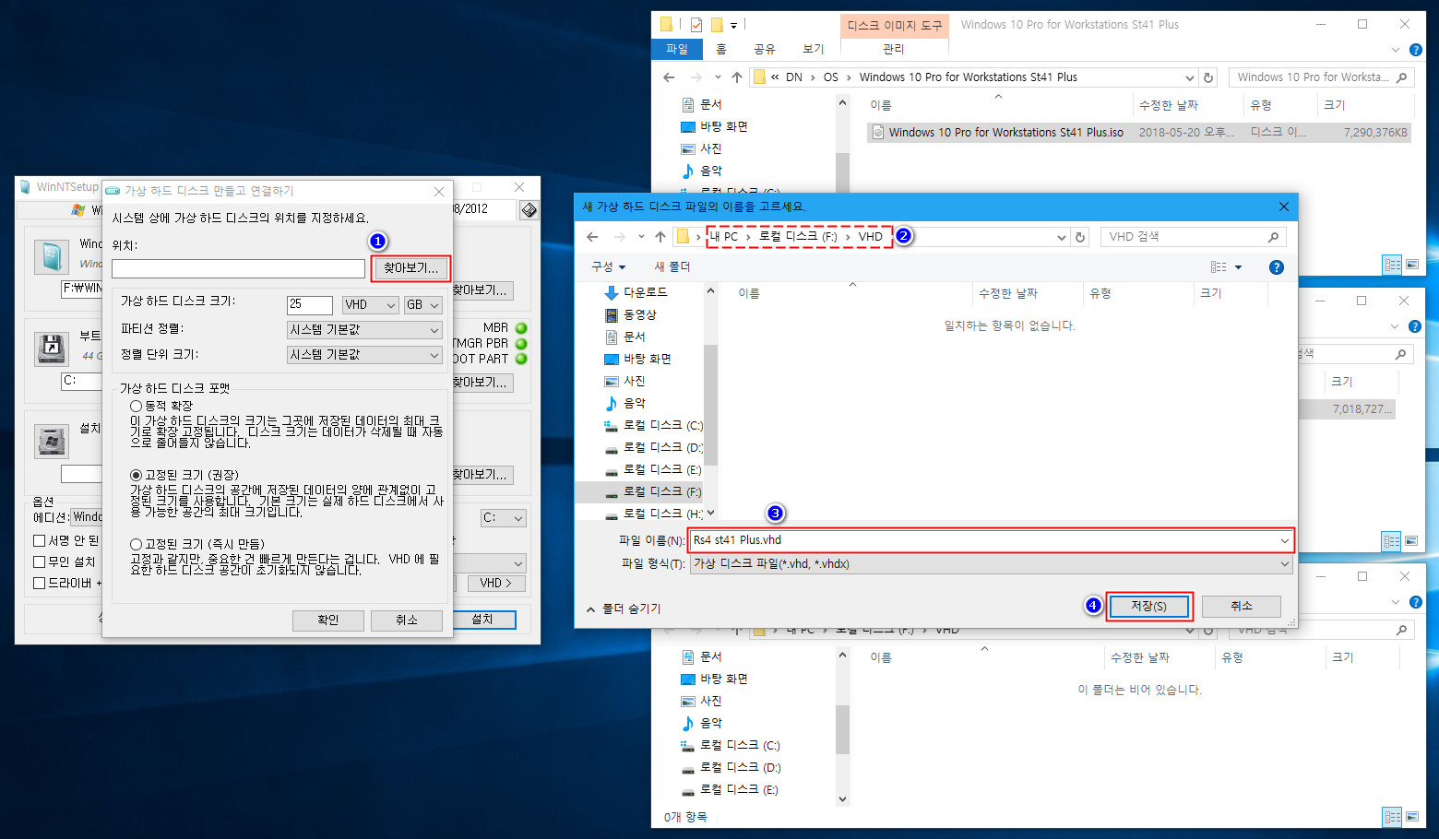
Task: Check the unsigned theme checkbox in WinNTSetup
Action: [x=40, y=541]
